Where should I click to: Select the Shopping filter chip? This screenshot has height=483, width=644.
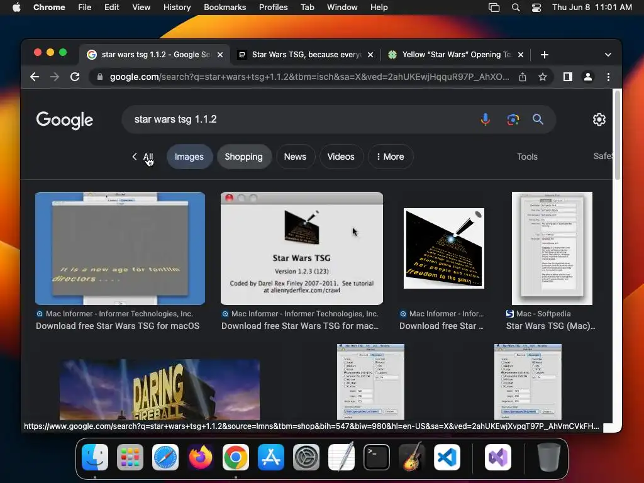[x=243, y=157]
